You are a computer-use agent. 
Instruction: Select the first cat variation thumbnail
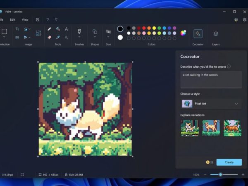click(x=190, y=128)
